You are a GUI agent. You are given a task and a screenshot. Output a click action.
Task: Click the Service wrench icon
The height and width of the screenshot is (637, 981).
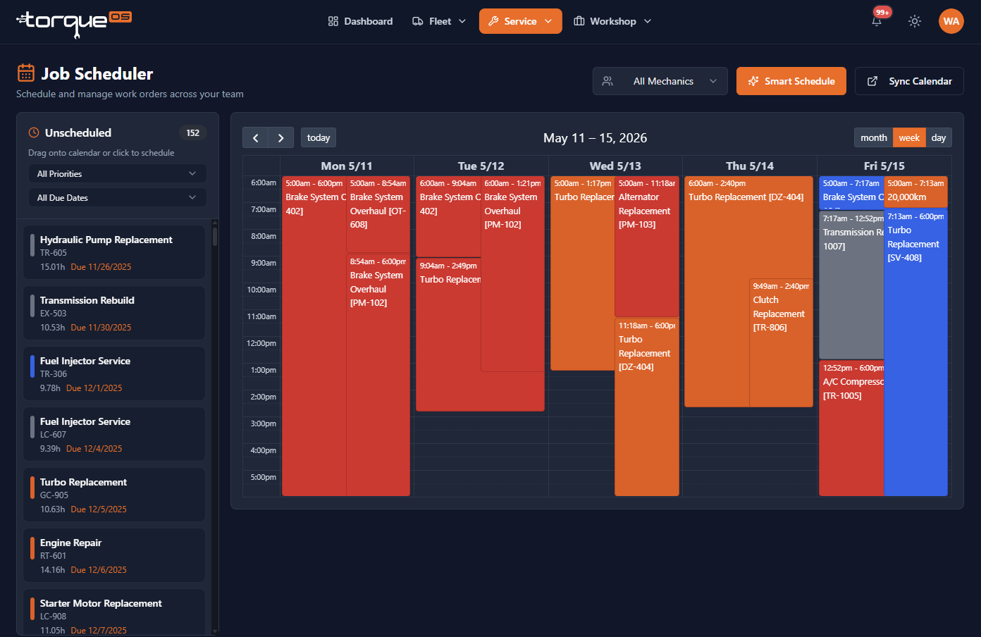(x=493, y=21)
